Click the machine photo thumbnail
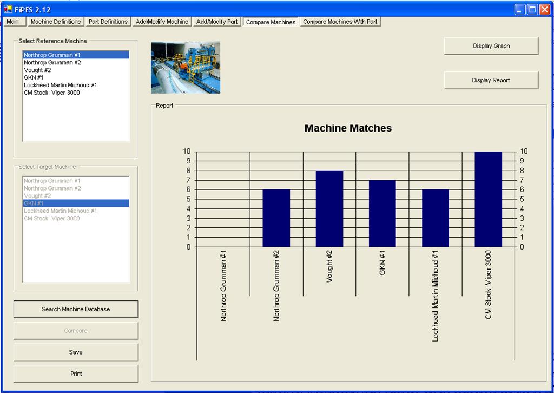This screenshot has width=554, height=393. pos(185,68)
